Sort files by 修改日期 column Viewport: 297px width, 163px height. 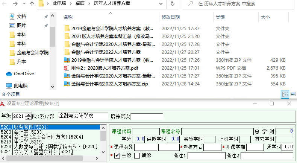[x=170, y=17]
